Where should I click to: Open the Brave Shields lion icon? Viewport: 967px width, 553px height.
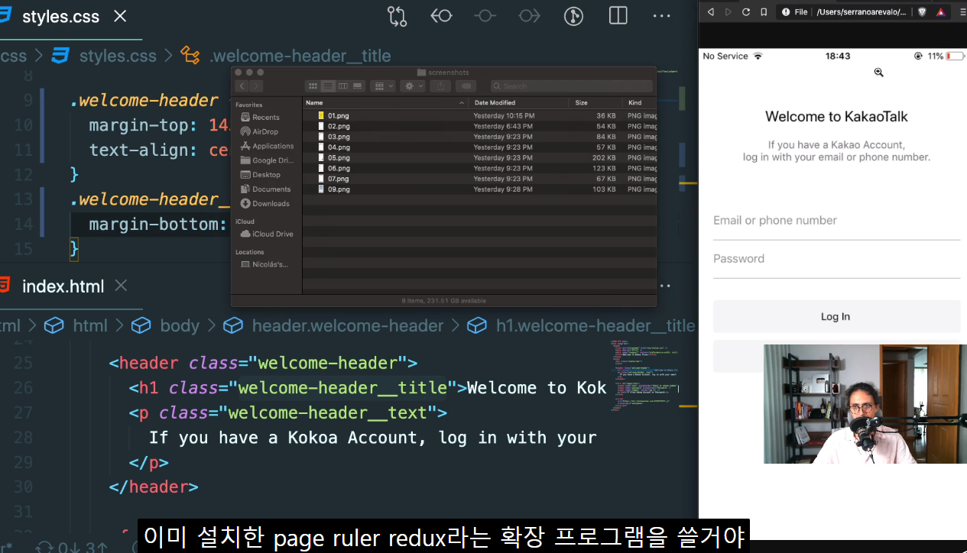pyautogui.click(x=922, y=11)
